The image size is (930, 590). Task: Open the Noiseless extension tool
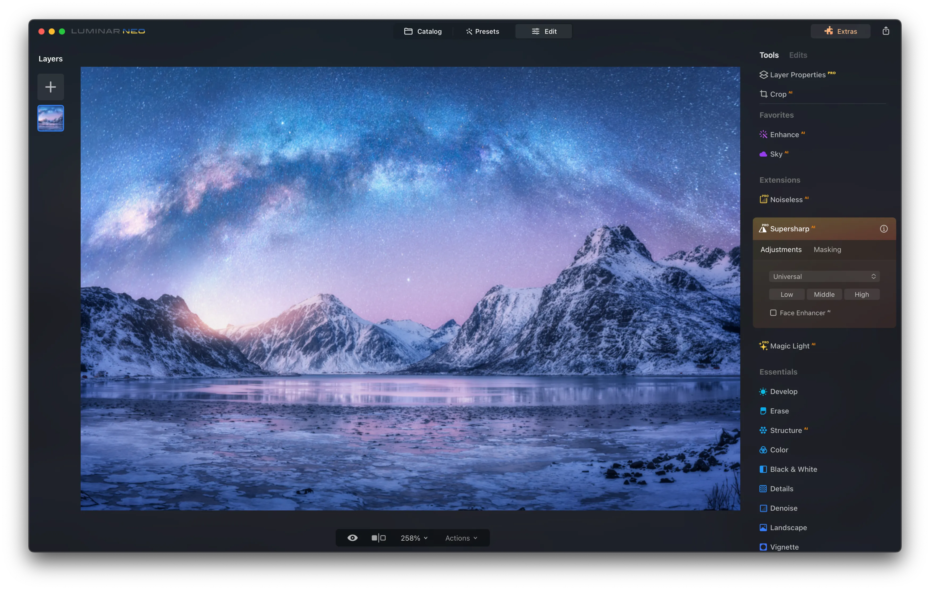pyautogui.click(x=785, y=199)
